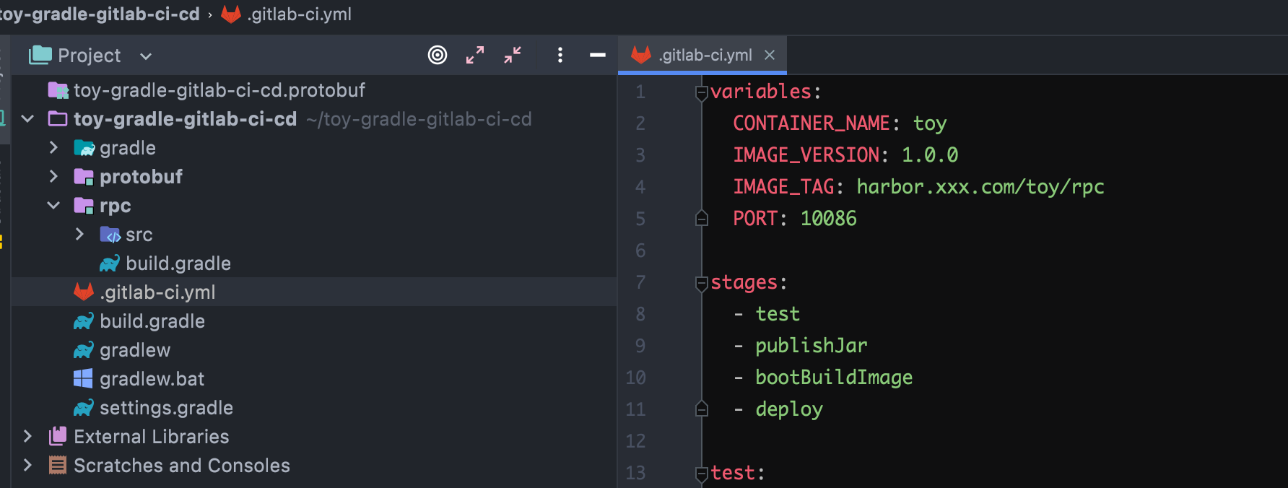Image resolution: width=1288 pixels, height=488 pixels.
Task: Fold the test block at line 13
Action: [701, 474]
